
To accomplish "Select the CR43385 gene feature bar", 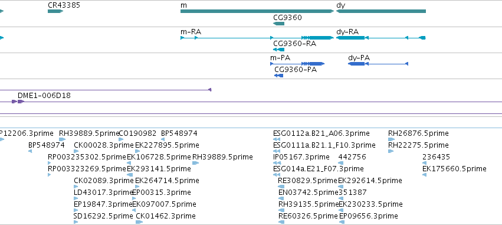I will point(55,11).
